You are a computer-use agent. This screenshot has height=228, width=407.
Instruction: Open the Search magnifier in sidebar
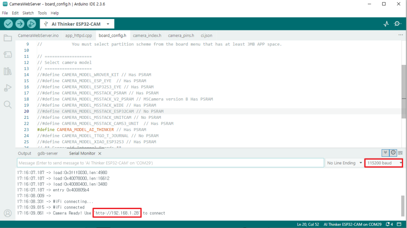[x=8, y=105]
